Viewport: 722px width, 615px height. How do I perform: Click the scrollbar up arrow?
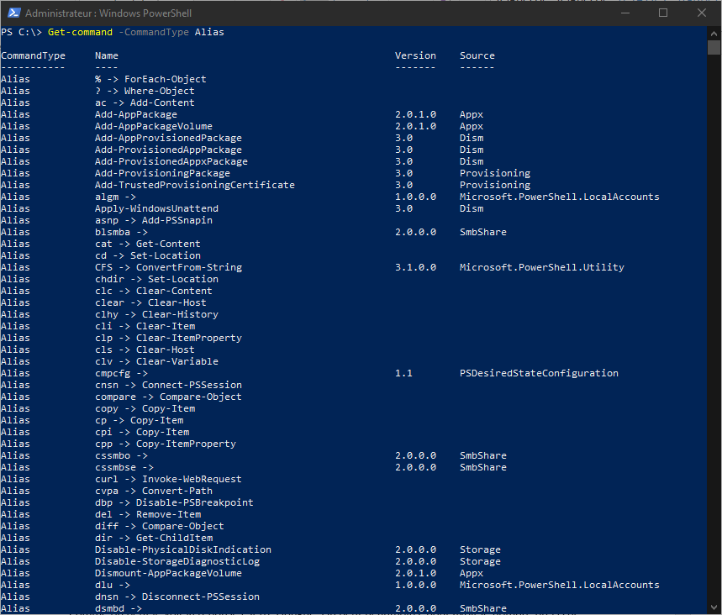click(x=714, y=32)
